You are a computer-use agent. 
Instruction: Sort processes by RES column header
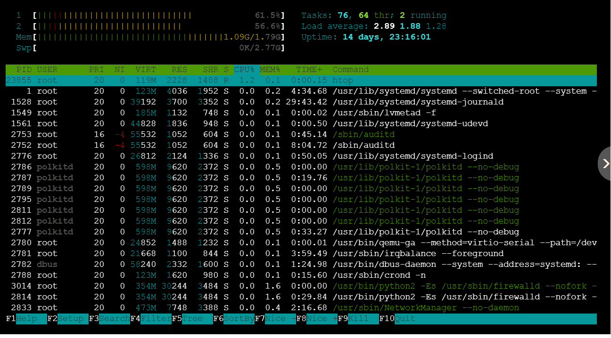pos(179,70)
